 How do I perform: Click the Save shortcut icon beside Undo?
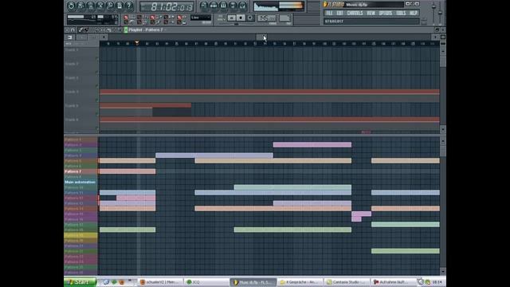(80, 6)
